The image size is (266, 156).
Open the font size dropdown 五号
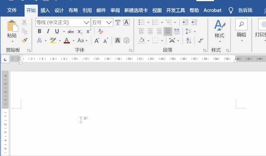[x=102, y=23]
